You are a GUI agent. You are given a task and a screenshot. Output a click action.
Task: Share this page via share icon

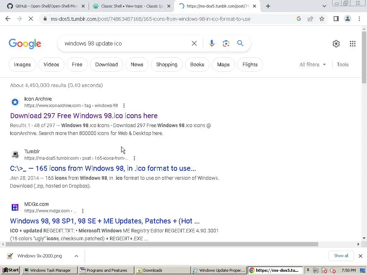click(310, 19)
